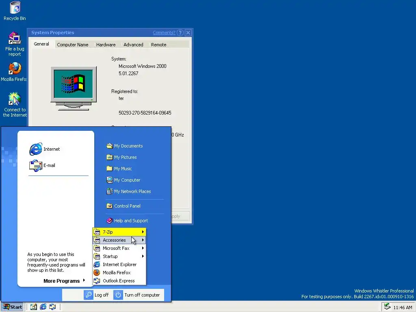416x312 pixels.
Task: Open Connect to the Internet desktop shortcut
Action: [15, 105]
